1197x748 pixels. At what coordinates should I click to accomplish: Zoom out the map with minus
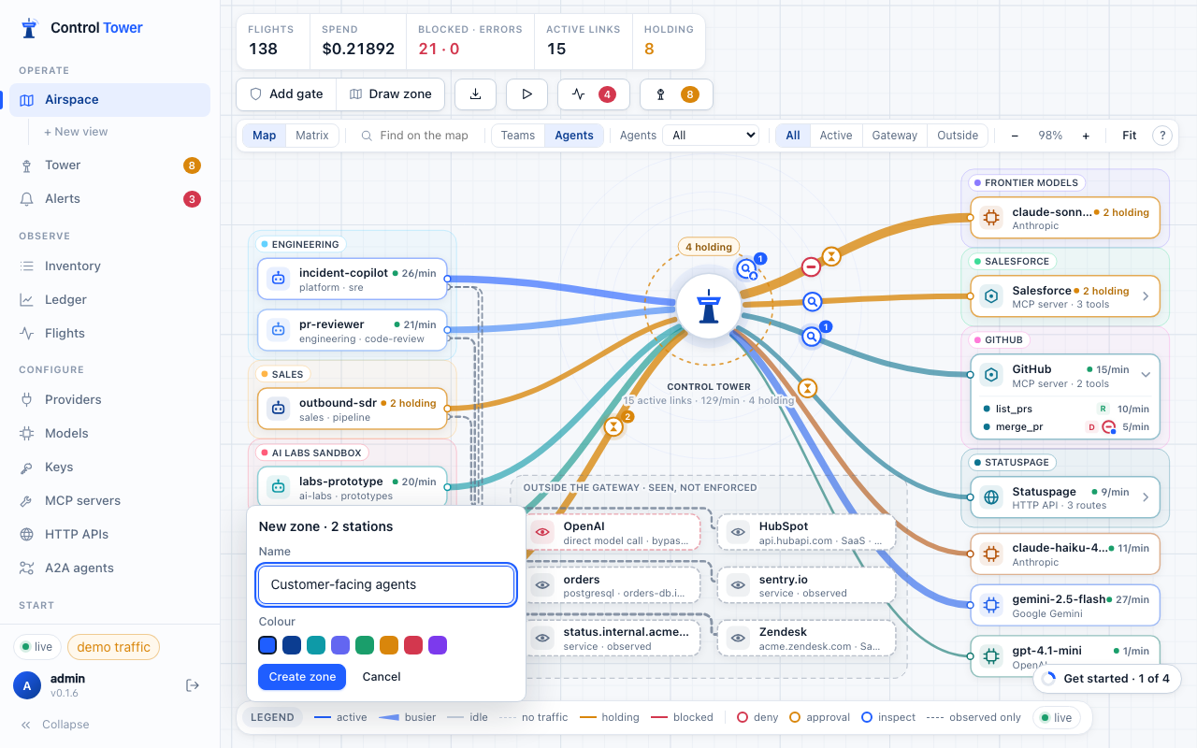pos(1015,136)
